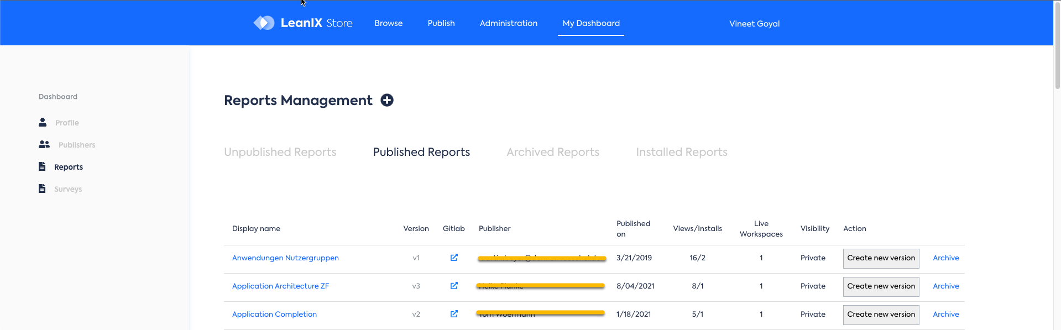Click the LeanIX Store logo
This screenshot has width=1061, height=330.
tap(303, 23)
